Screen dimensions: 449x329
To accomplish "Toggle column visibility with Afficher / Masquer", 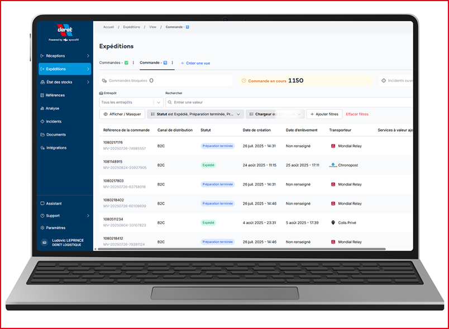I will click(122, 114).
